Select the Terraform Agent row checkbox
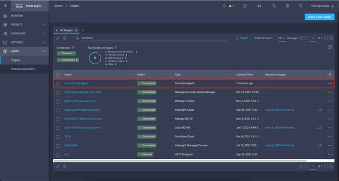 click(x=58, y=84)
